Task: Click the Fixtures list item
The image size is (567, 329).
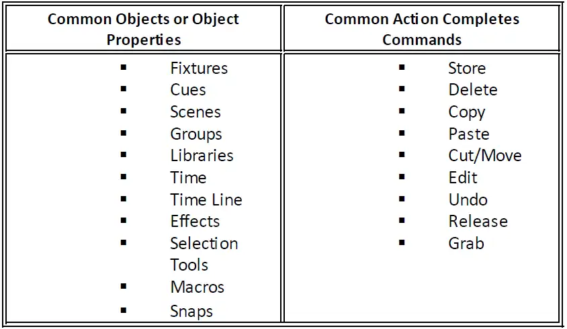Action: pos(199,68)
